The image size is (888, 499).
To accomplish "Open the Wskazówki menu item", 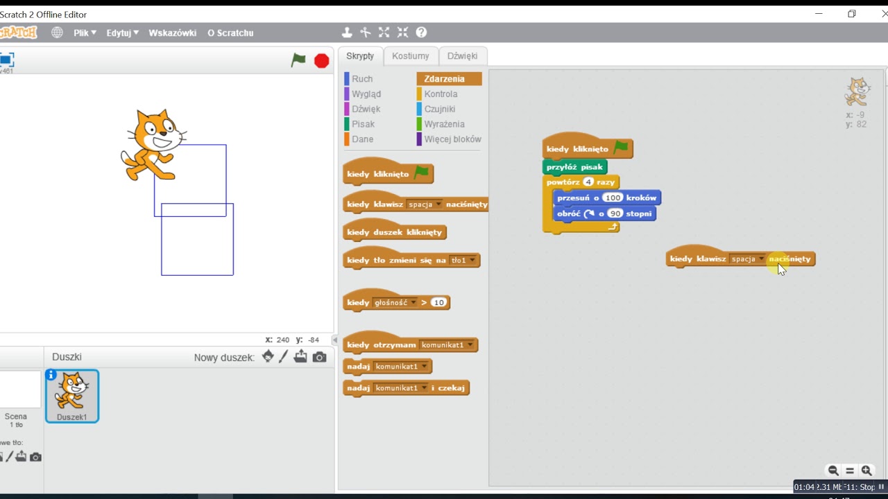I will point(172,33).
